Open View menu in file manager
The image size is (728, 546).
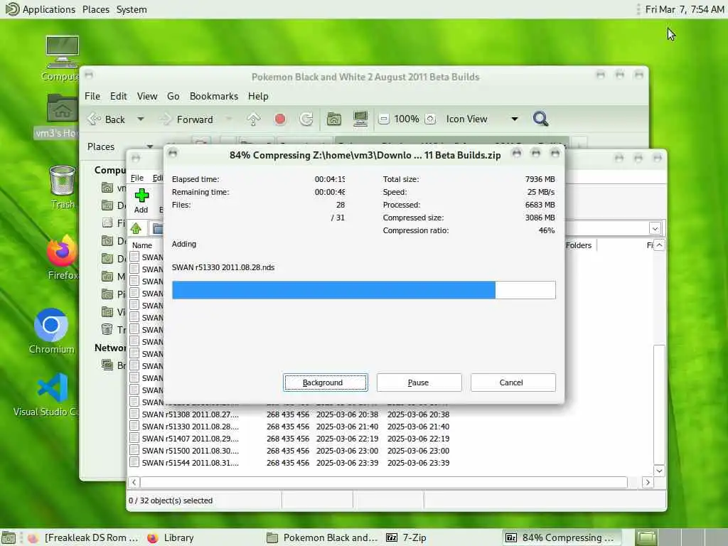coord(147,96)
